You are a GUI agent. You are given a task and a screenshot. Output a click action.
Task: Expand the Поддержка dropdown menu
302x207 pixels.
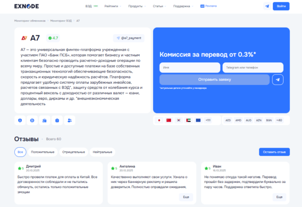[x=183, y=6]
